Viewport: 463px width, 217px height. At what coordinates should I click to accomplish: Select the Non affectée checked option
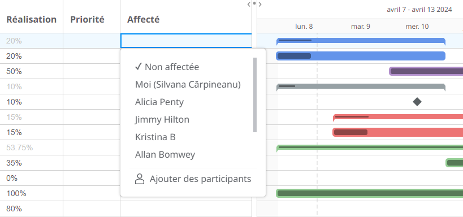pos(167,67)
